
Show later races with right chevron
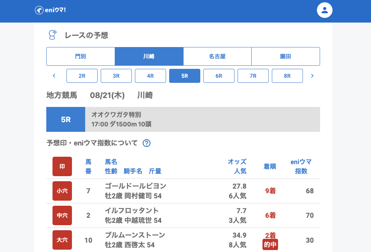point(312,76)
